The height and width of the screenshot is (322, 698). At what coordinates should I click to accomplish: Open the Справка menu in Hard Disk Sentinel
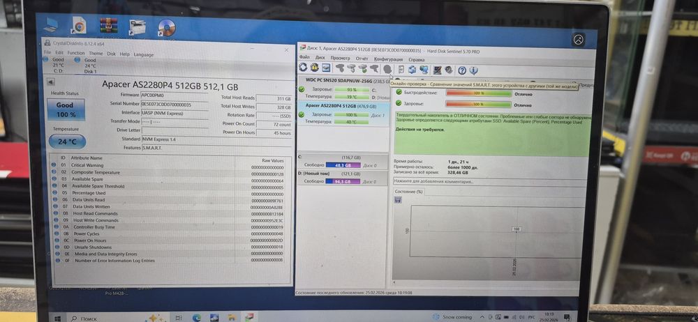coord(416,60)
